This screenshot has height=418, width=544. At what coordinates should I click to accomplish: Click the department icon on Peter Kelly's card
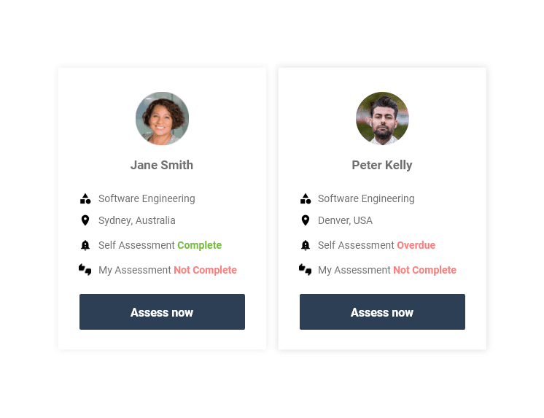[306, 198]
